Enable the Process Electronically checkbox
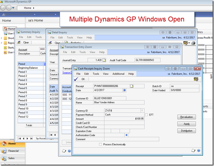Viewport: 214px width, 166px height. point(100,144)
